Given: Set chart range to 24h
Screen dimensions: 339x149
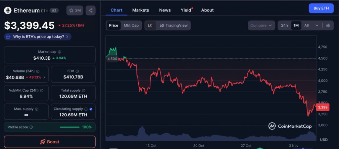Looking at the screenshot, I should click(284, 25).
